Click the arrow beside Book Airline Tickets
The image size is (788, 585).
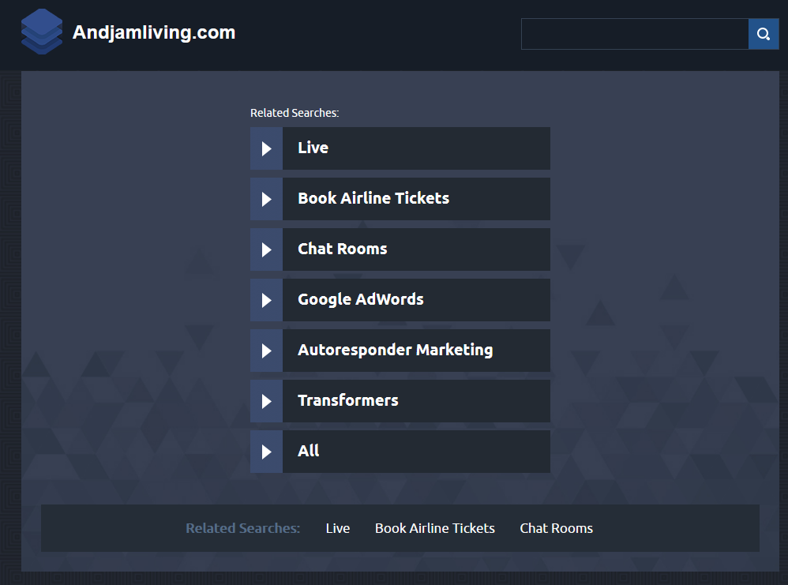point(266,199)
